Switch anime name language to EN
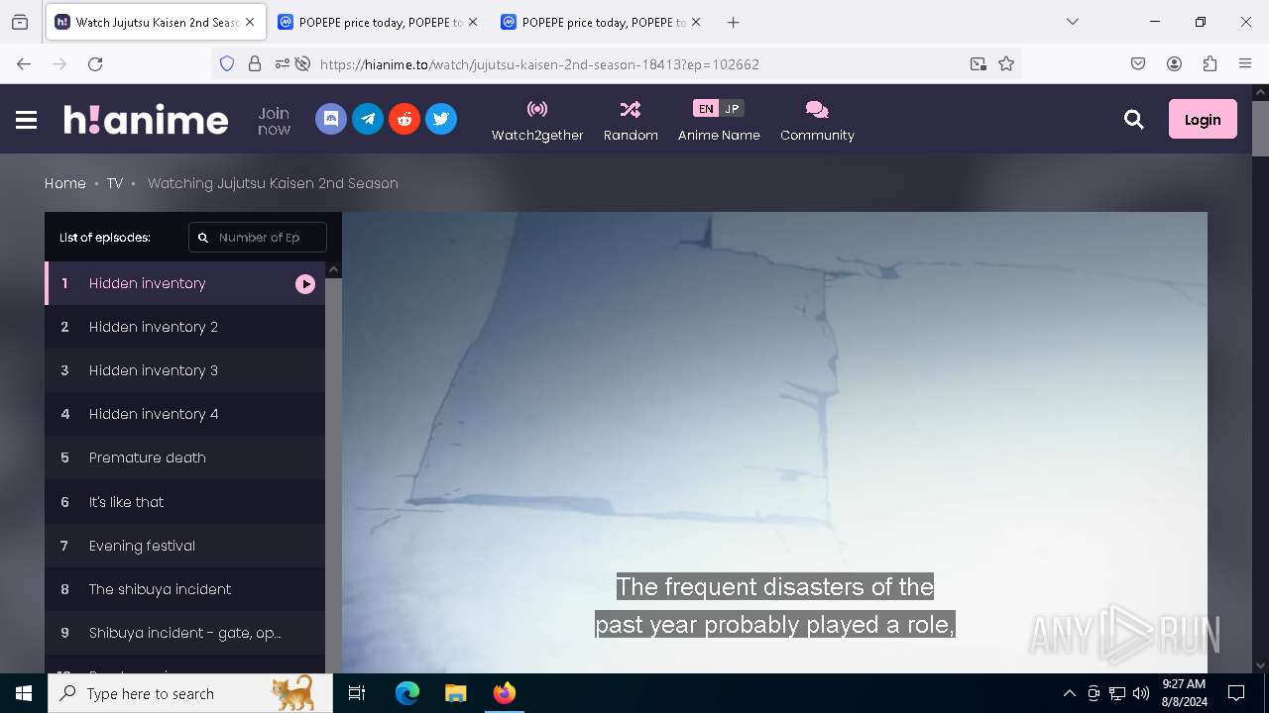Viewport: 1269px width, 713px height. [x=705, y=109]
